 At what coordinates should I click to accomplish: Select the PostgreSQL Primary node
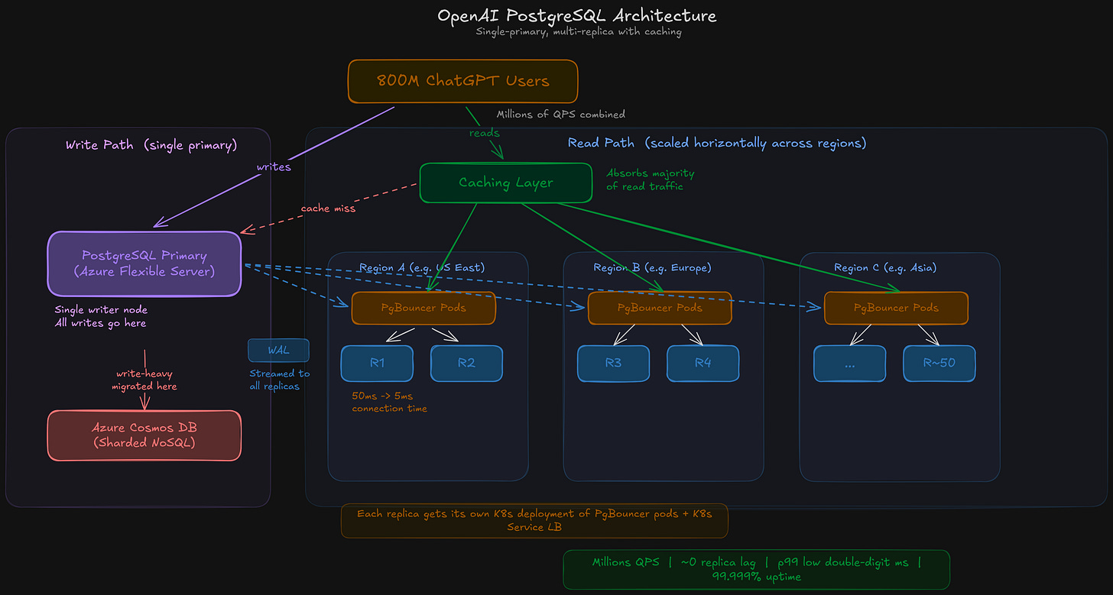pyautogui.click(x=144, y=264)
